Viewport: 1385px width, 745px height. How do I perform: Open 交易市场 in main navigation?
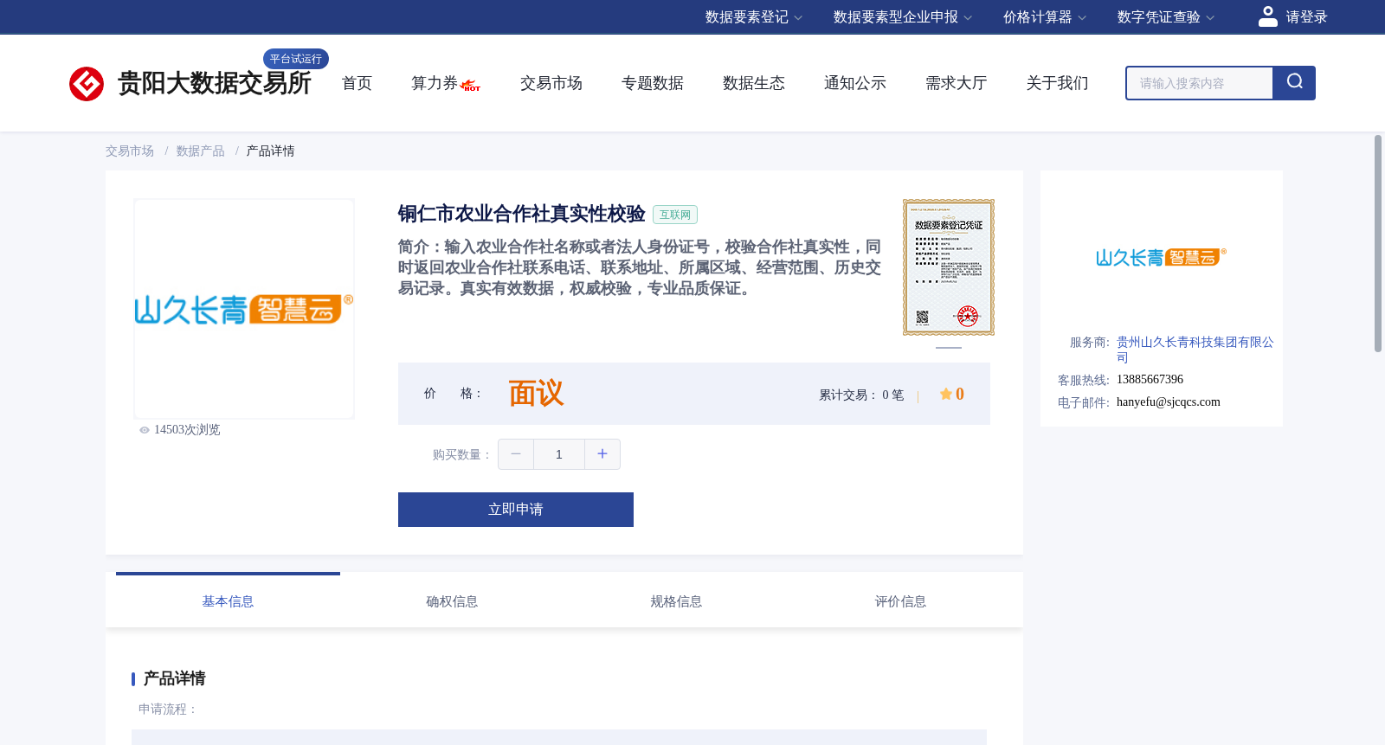[x=551, y=83]
